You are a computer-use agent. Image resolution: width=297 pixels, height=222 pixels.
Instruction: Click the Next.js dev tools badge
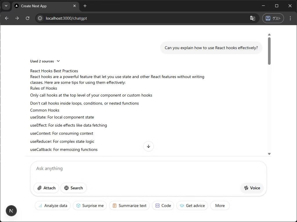(x=11, y=211)
